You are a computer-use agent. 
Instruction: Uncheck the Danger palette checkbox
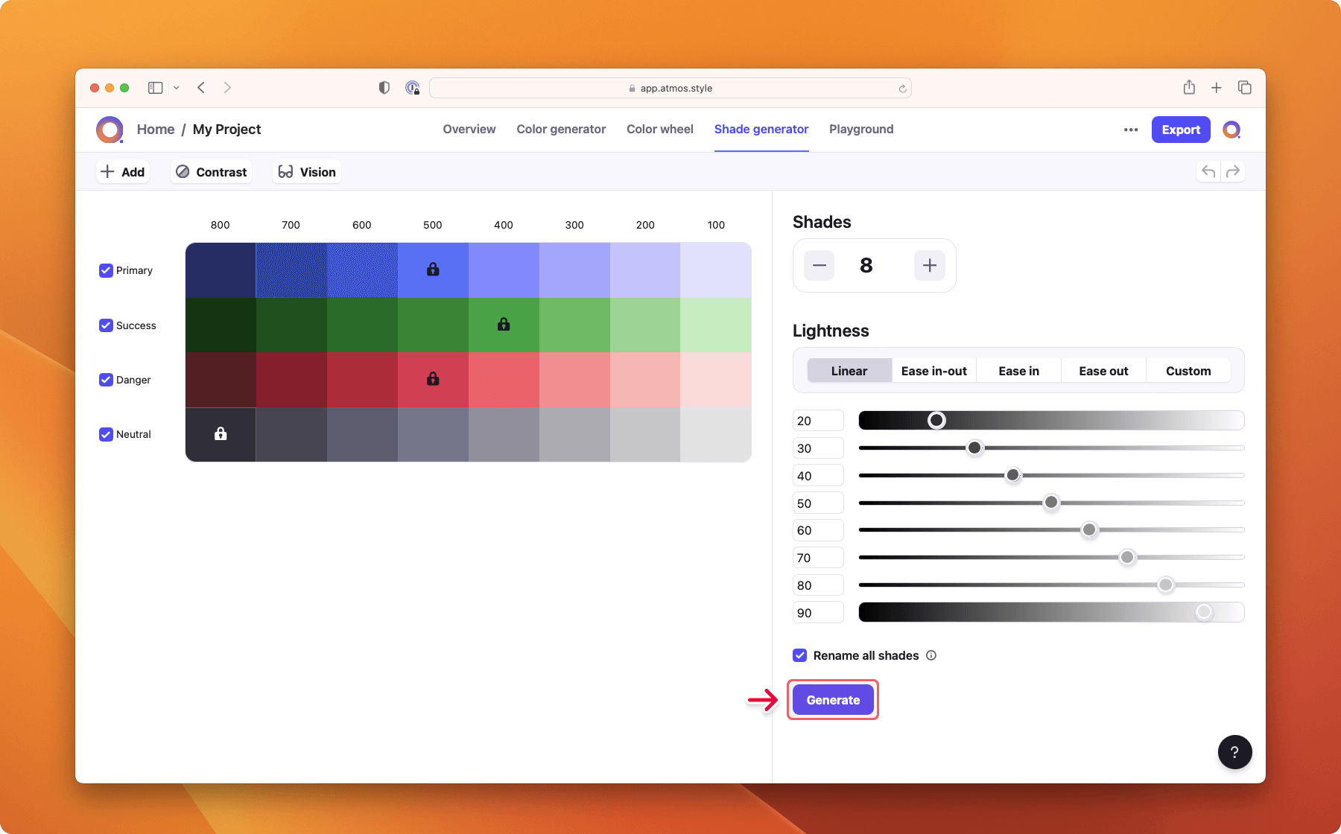[x=106, y=380]
